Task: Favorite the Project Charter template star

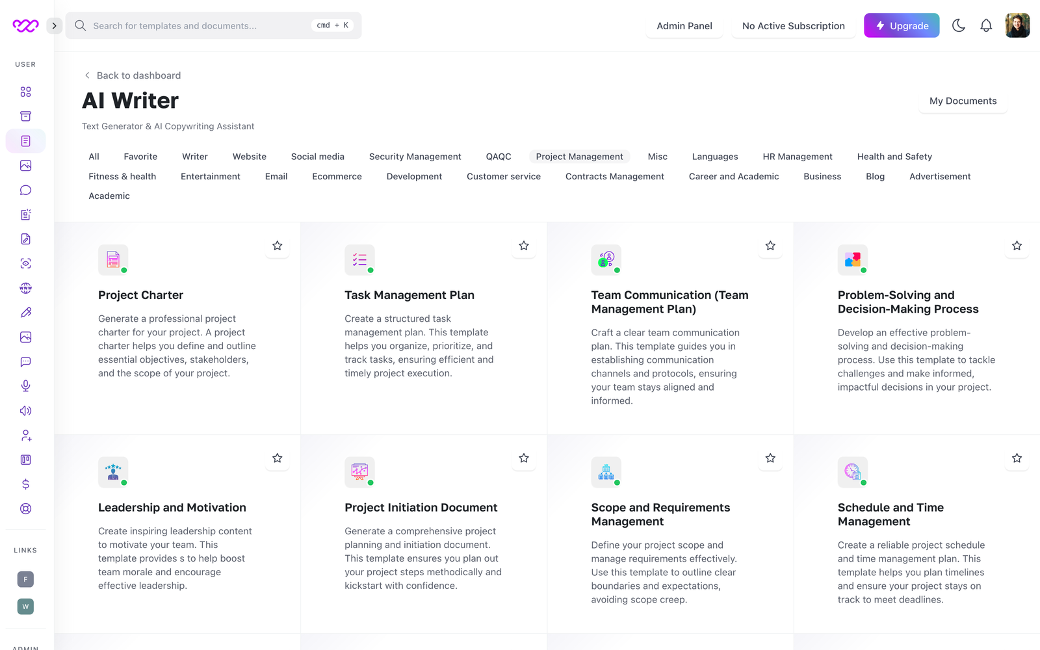Action: point(278,246)
